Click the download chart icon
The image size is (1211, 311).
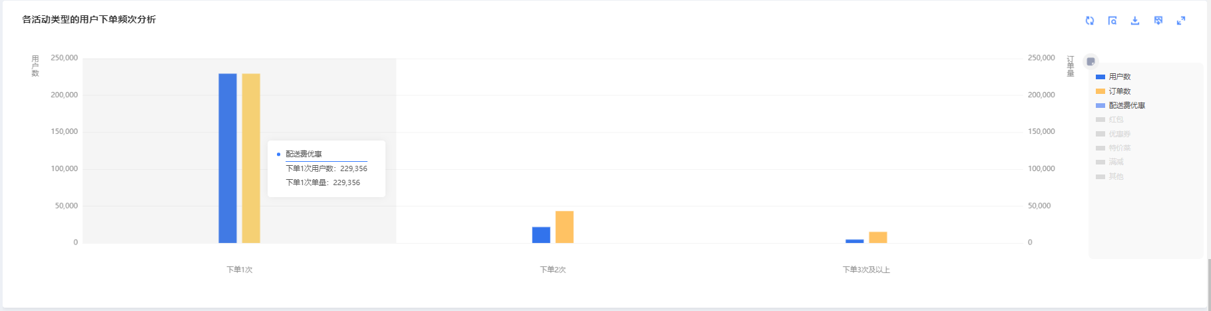1135,21
